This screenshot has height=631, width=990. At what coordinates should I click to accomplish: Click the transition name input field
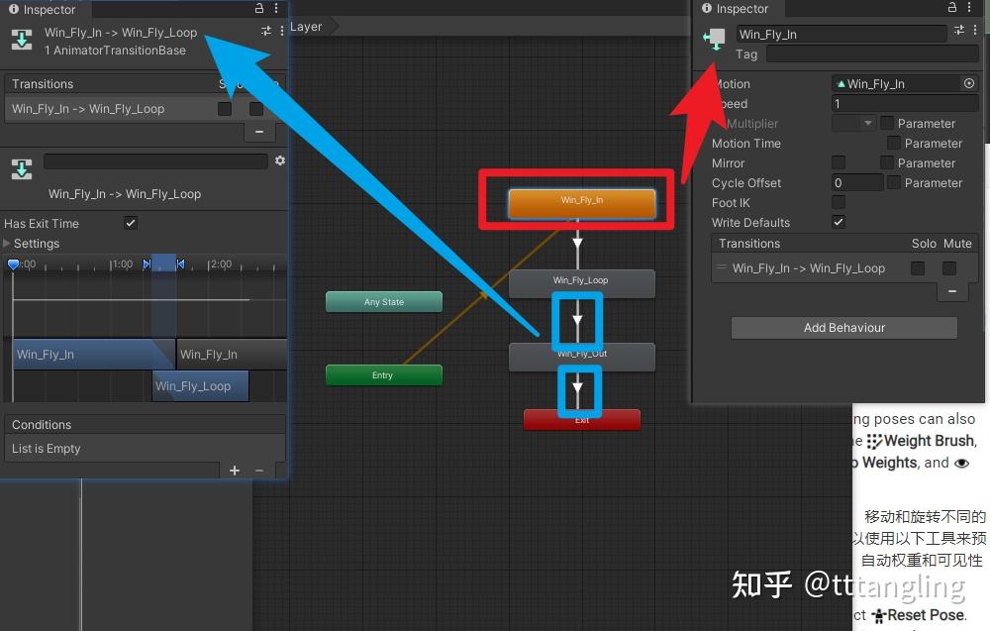156,161
